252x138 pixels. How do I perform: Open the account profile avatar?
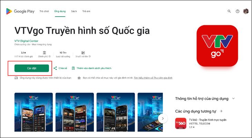point(246,11)
